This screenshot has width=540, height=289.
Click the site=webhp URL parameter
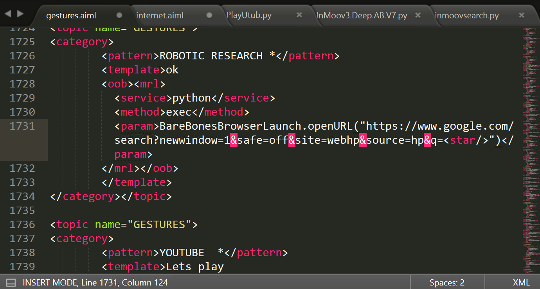pyautogui.click(x=327, y=140)
